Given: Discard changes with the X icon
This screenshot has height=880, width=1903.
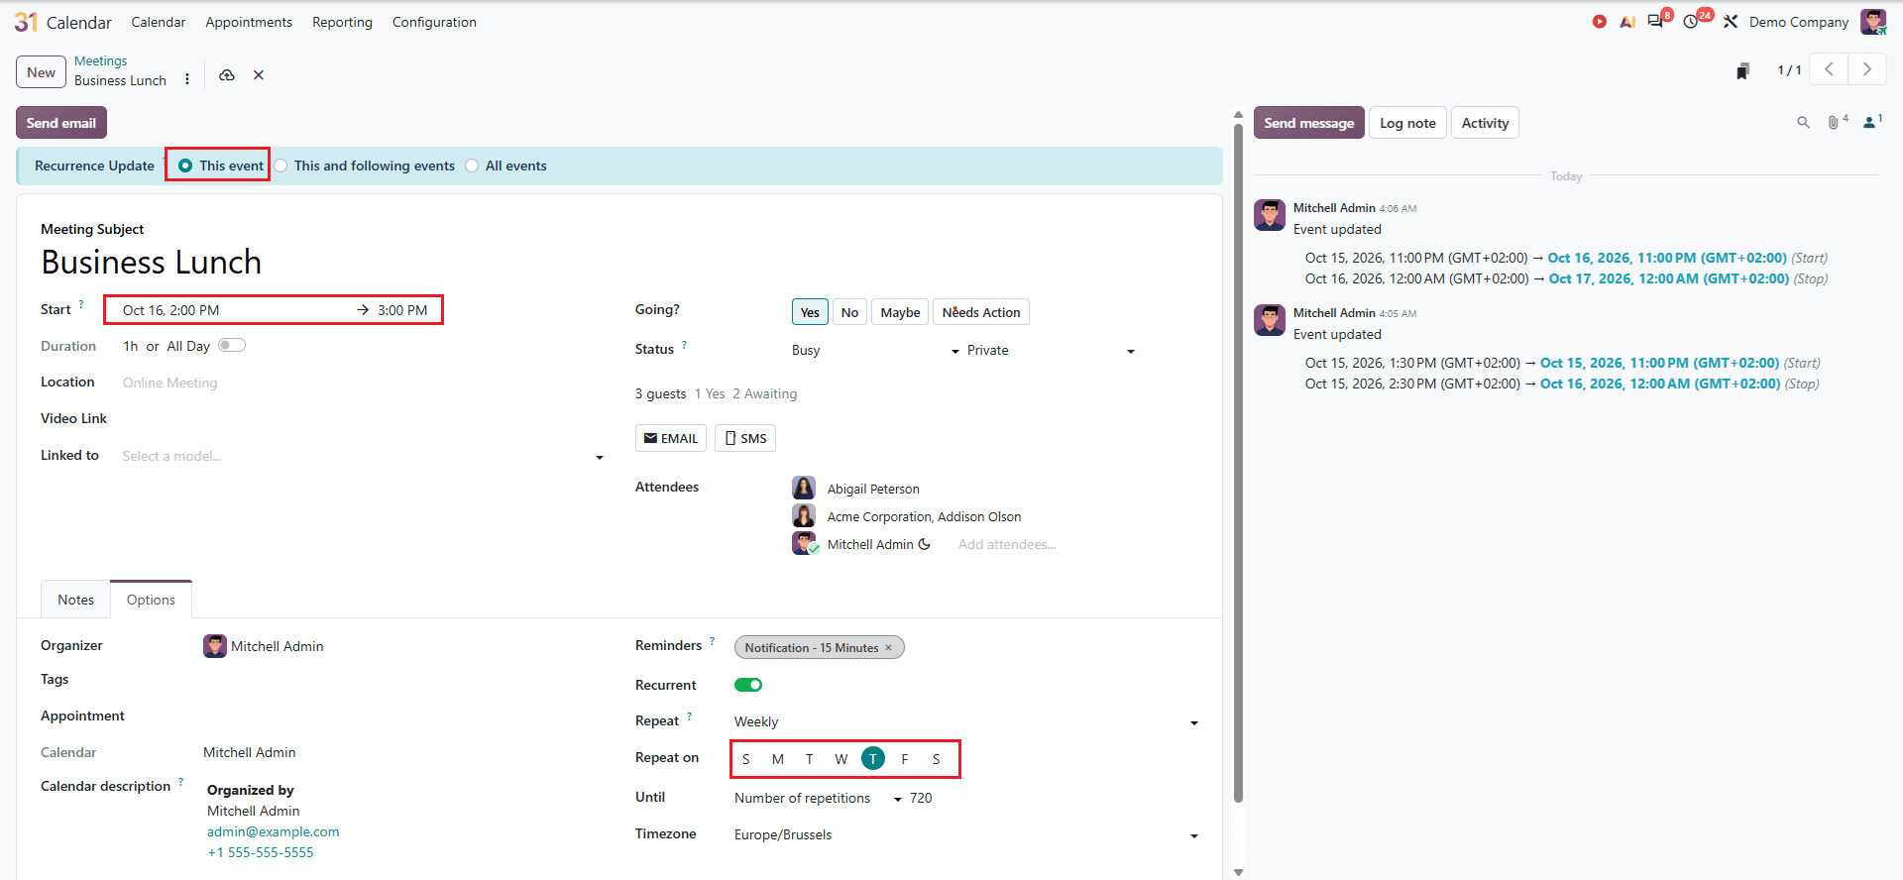Looking at the screenshot, I should 259,75.
